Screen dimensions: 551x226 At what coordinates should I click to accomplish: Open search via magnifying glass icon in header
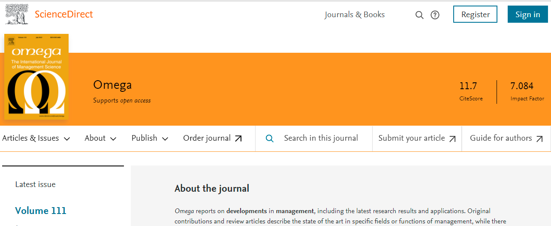419,15
